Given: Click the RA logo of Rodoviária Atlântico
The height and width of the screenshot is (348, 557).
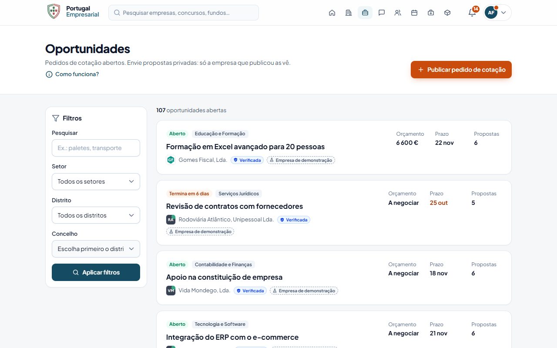Looking at the screenshot, I should [171, 220].
